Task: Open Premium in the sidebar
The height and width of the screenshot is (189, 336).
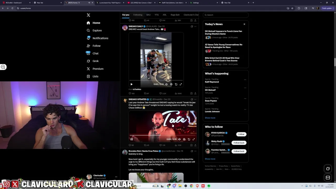Action: point(95,69)
